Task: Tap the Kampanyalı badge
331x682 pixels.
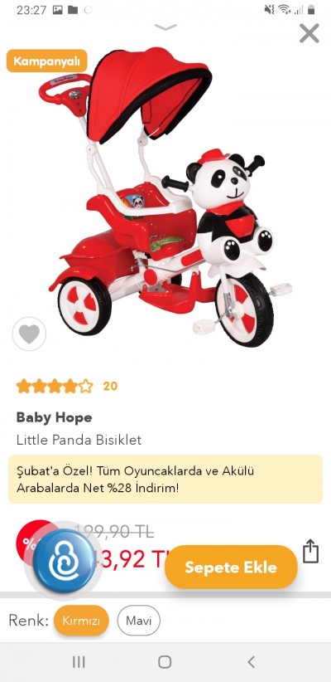Action: click(47, 61)
